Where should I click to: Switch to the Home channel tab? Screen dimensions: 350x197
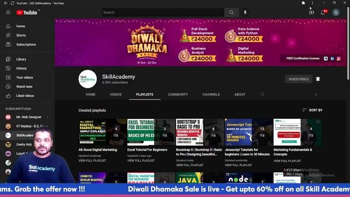tap(90, 95)
